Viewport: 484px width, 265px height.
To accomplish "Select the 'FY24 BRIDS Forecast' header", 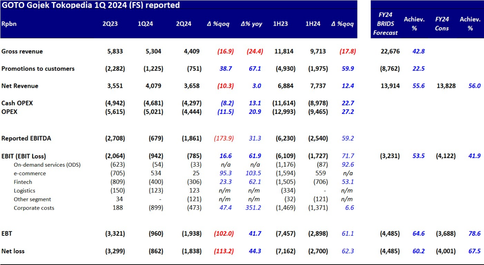I will click(x=385, y=24).
